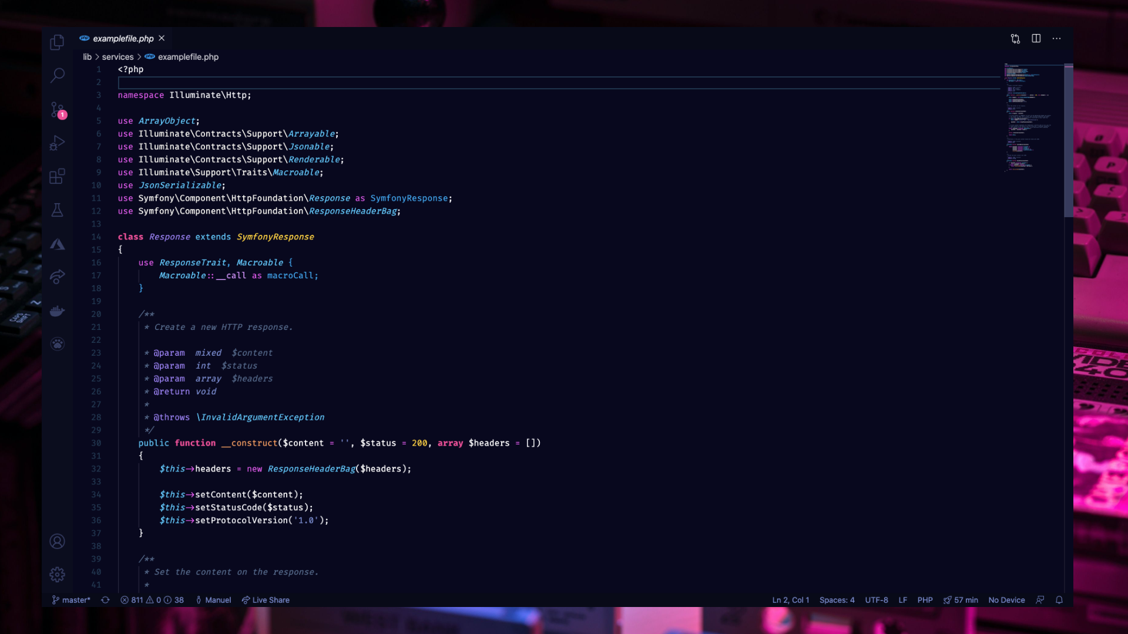The height and width of the screenshot is (634, 1128).
Task: Open Source Control with 1 pending change
Action: click(57, 110)
